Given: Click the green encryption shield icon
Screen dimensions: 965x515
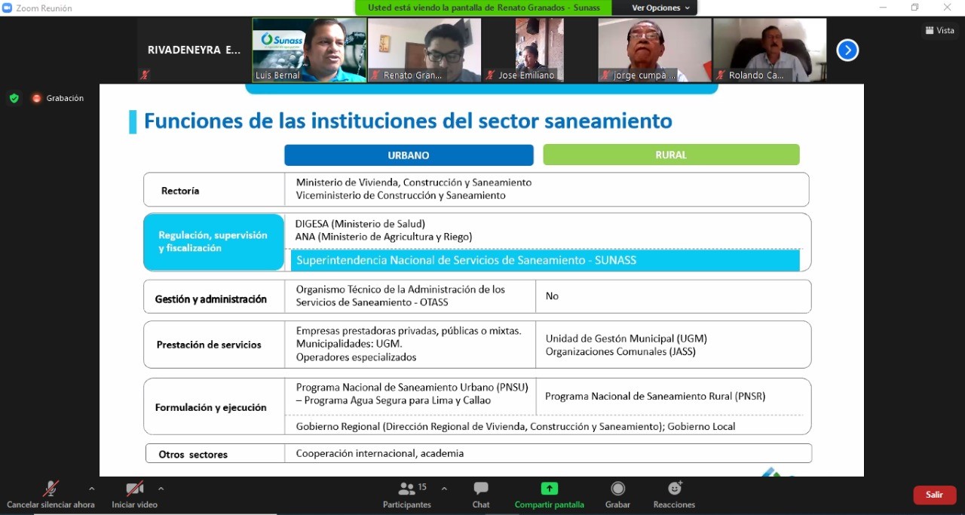Looking at the screenshot, I should pos(14,98).
